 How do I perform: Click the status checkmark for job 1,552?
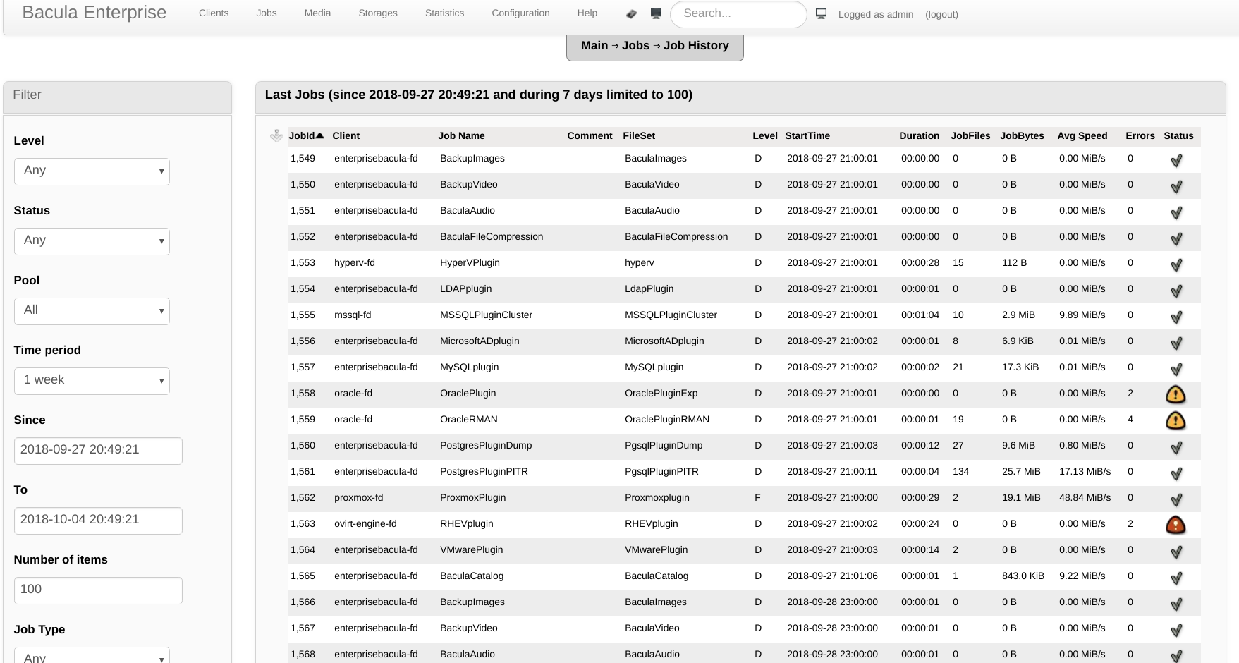(x=1176, y=239)
